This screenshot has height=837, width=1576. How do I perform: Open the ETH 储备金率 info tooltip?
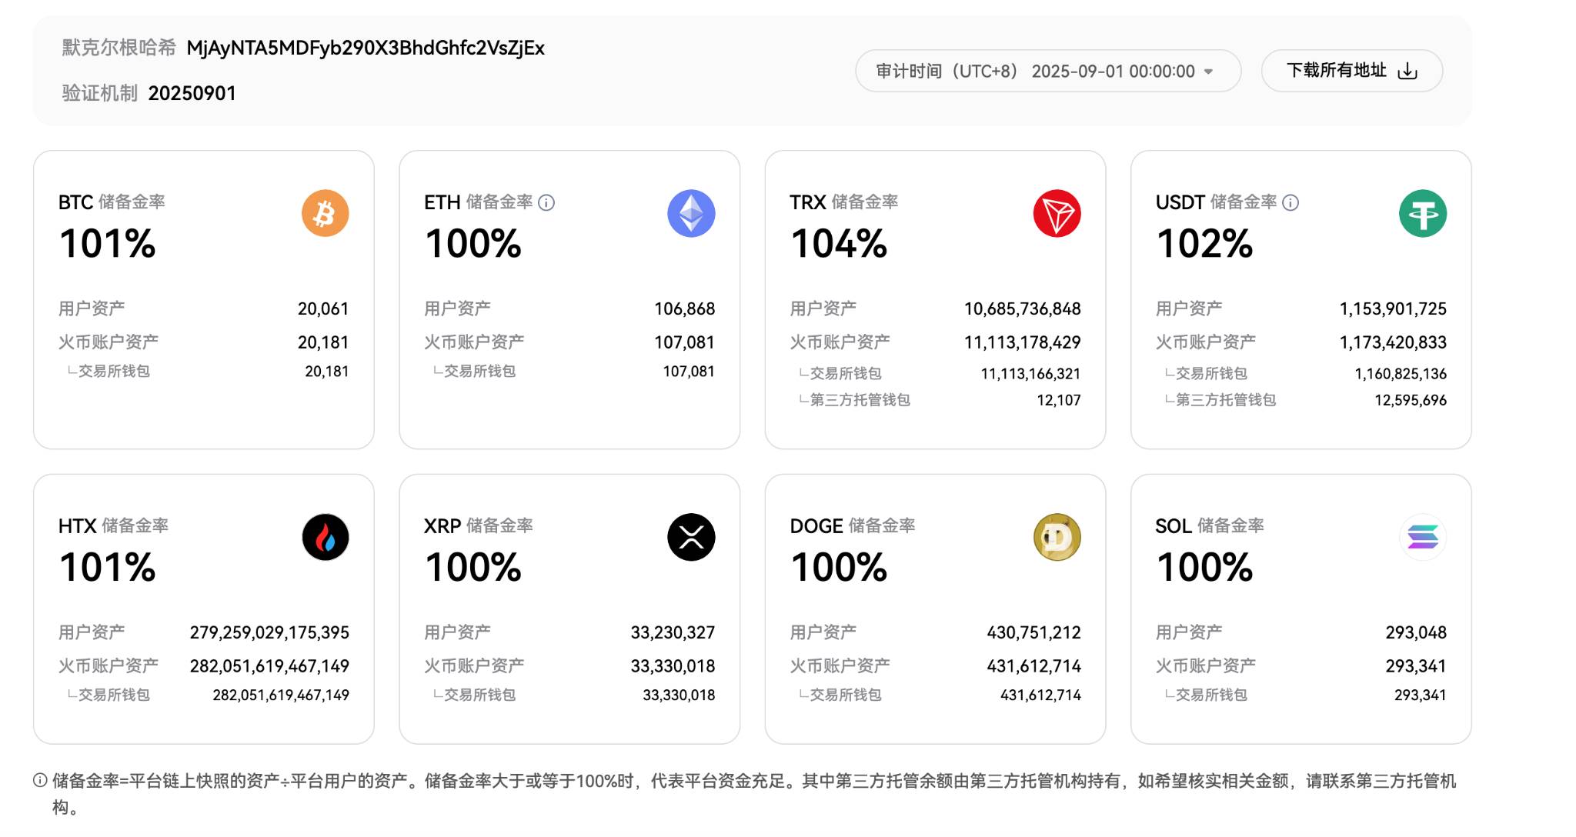pyautogui.click(x=547, y=202)
